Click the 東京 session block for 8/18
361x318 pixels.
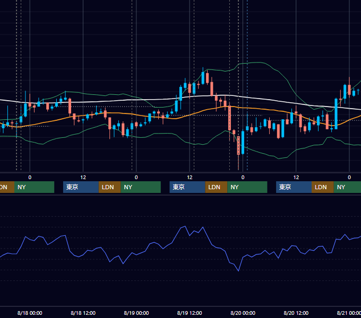(x=81, y=187)
